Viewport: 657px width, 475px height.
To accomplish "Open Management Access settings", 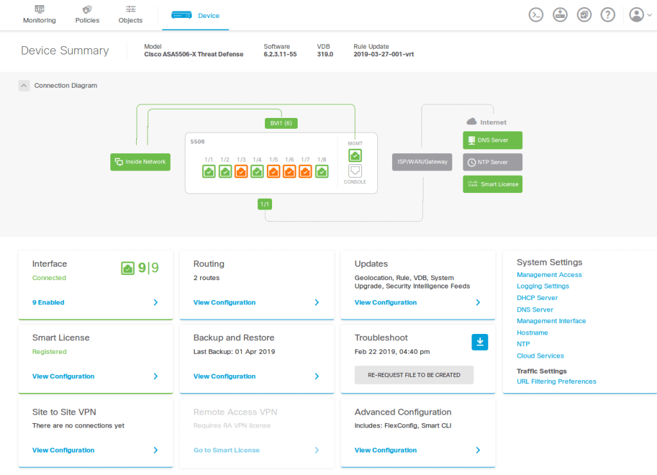I will pyautogui.click(x=549, y=275).
